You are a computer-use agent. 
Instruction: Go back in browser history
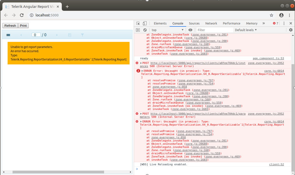coord(6,15)
